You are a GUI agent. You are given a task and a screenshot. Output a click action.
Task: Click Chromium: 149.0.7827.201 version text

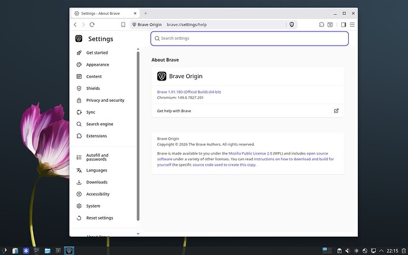[180, 98]
